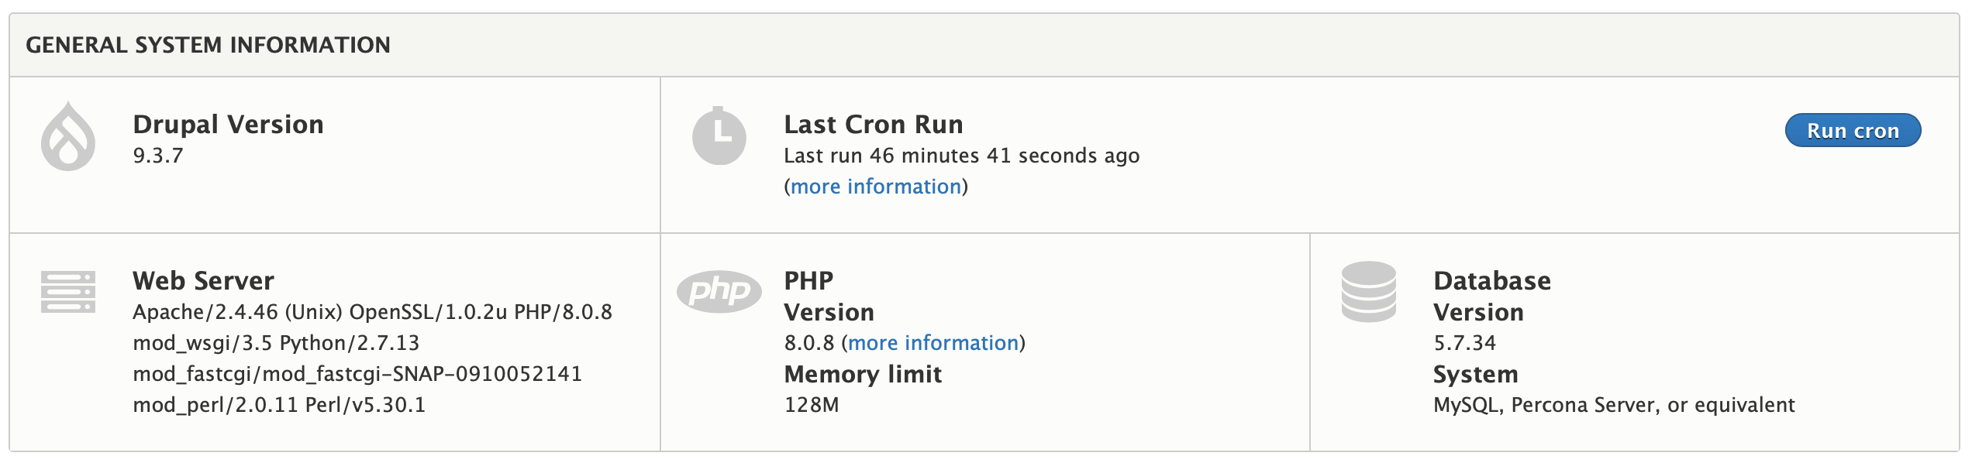This screenshot has height=463, width=1972.
Task: Click the mod_perl/2.0.11 text line
Action: tap(279, 405)
